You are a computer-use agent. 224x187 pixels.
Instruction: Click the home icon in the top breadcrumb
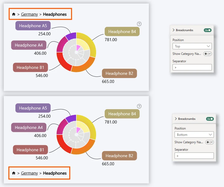tap(14, 14)
